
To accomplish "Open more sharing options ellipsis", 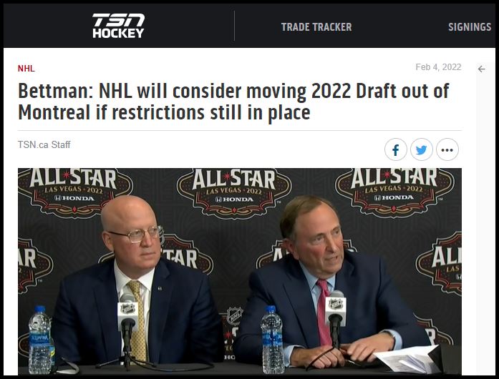I will tap(447, 149).
